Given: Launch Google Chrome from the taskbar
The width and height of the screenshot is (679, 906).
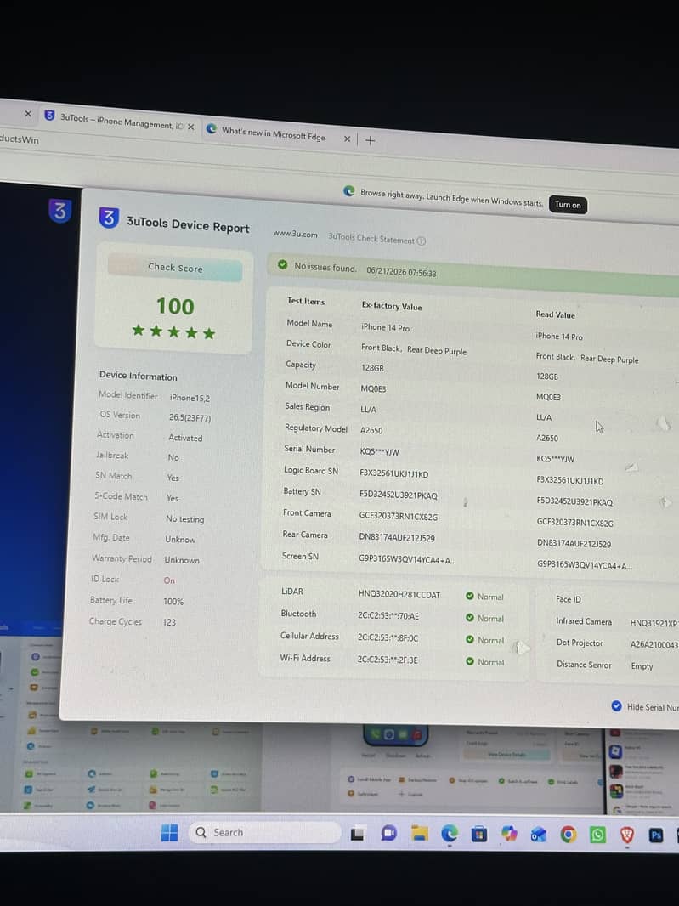Looking at the screenshot, I should click(568, 835).
